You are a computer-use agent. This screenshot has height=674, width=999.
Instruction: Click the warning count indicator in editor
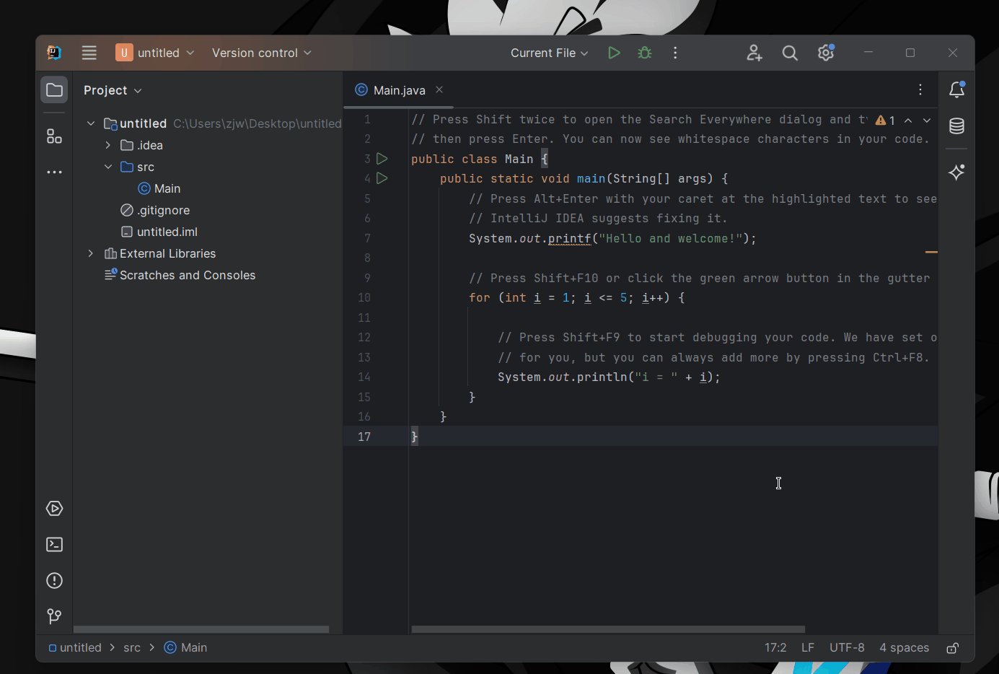(x=885, y=121)
